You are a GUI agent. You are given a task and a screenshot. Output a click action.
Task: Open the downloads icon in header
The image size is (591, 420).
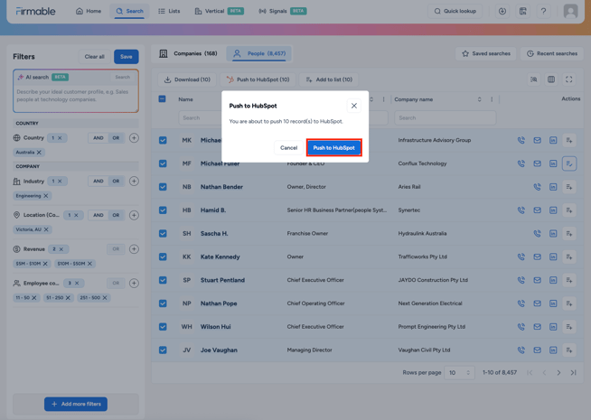pyautogui.click(x=502, y=11)
